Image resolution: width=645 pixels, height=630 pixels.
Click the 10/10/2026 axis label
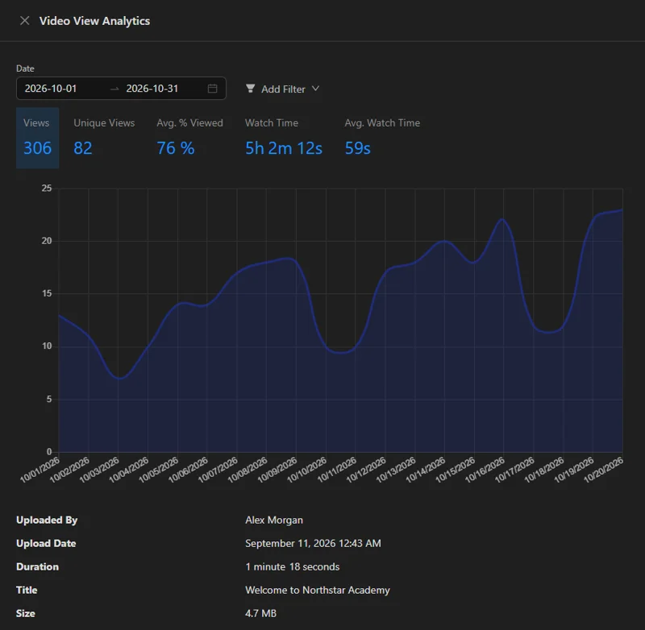click(x=307, y=470)
